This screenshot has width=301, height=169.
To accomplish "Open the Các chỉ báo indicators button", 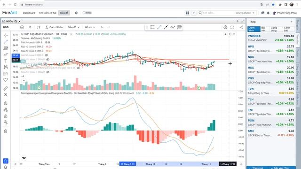I will pyautogui.click(x=54, y=27).
